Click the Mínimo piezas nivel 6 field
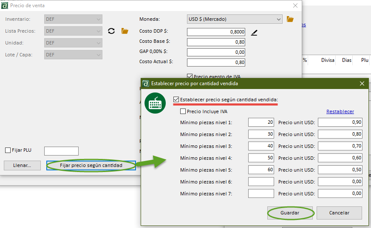The height and width of the screenshot is (228, 371). click(x=261, y=181)
